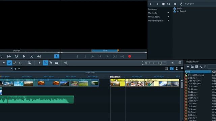Expand the My media dropdown arrow
The width and height of the screenshot is (216, 121).
pyautogui.click(x=168, y=13)
